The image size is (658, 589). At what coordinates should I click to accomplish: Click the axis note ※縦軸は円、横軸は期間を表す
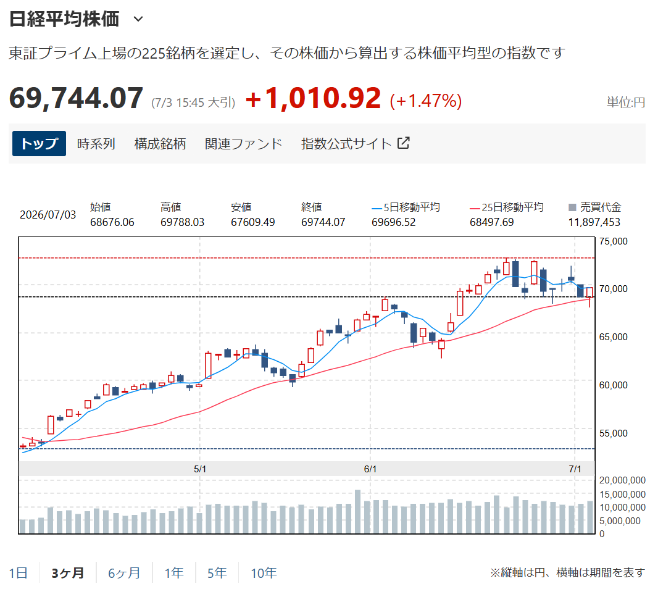click(567, 572)
